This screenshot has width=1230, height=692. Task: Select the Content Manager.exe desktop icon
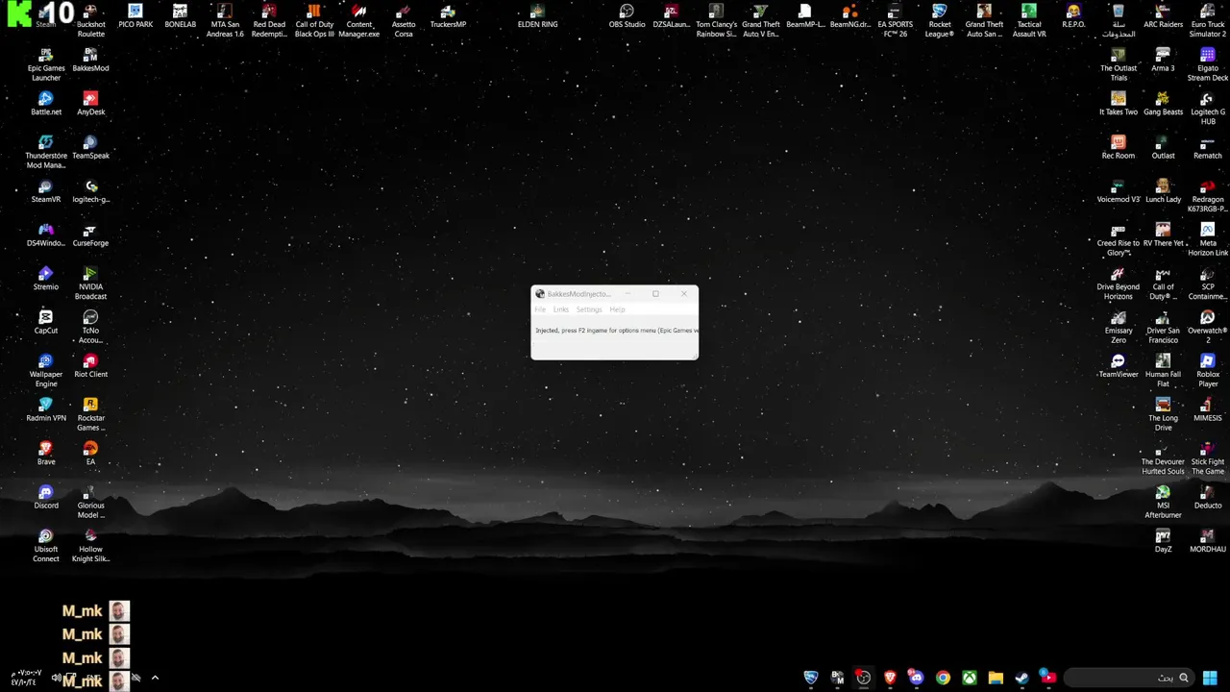click(x=359, y=22)
